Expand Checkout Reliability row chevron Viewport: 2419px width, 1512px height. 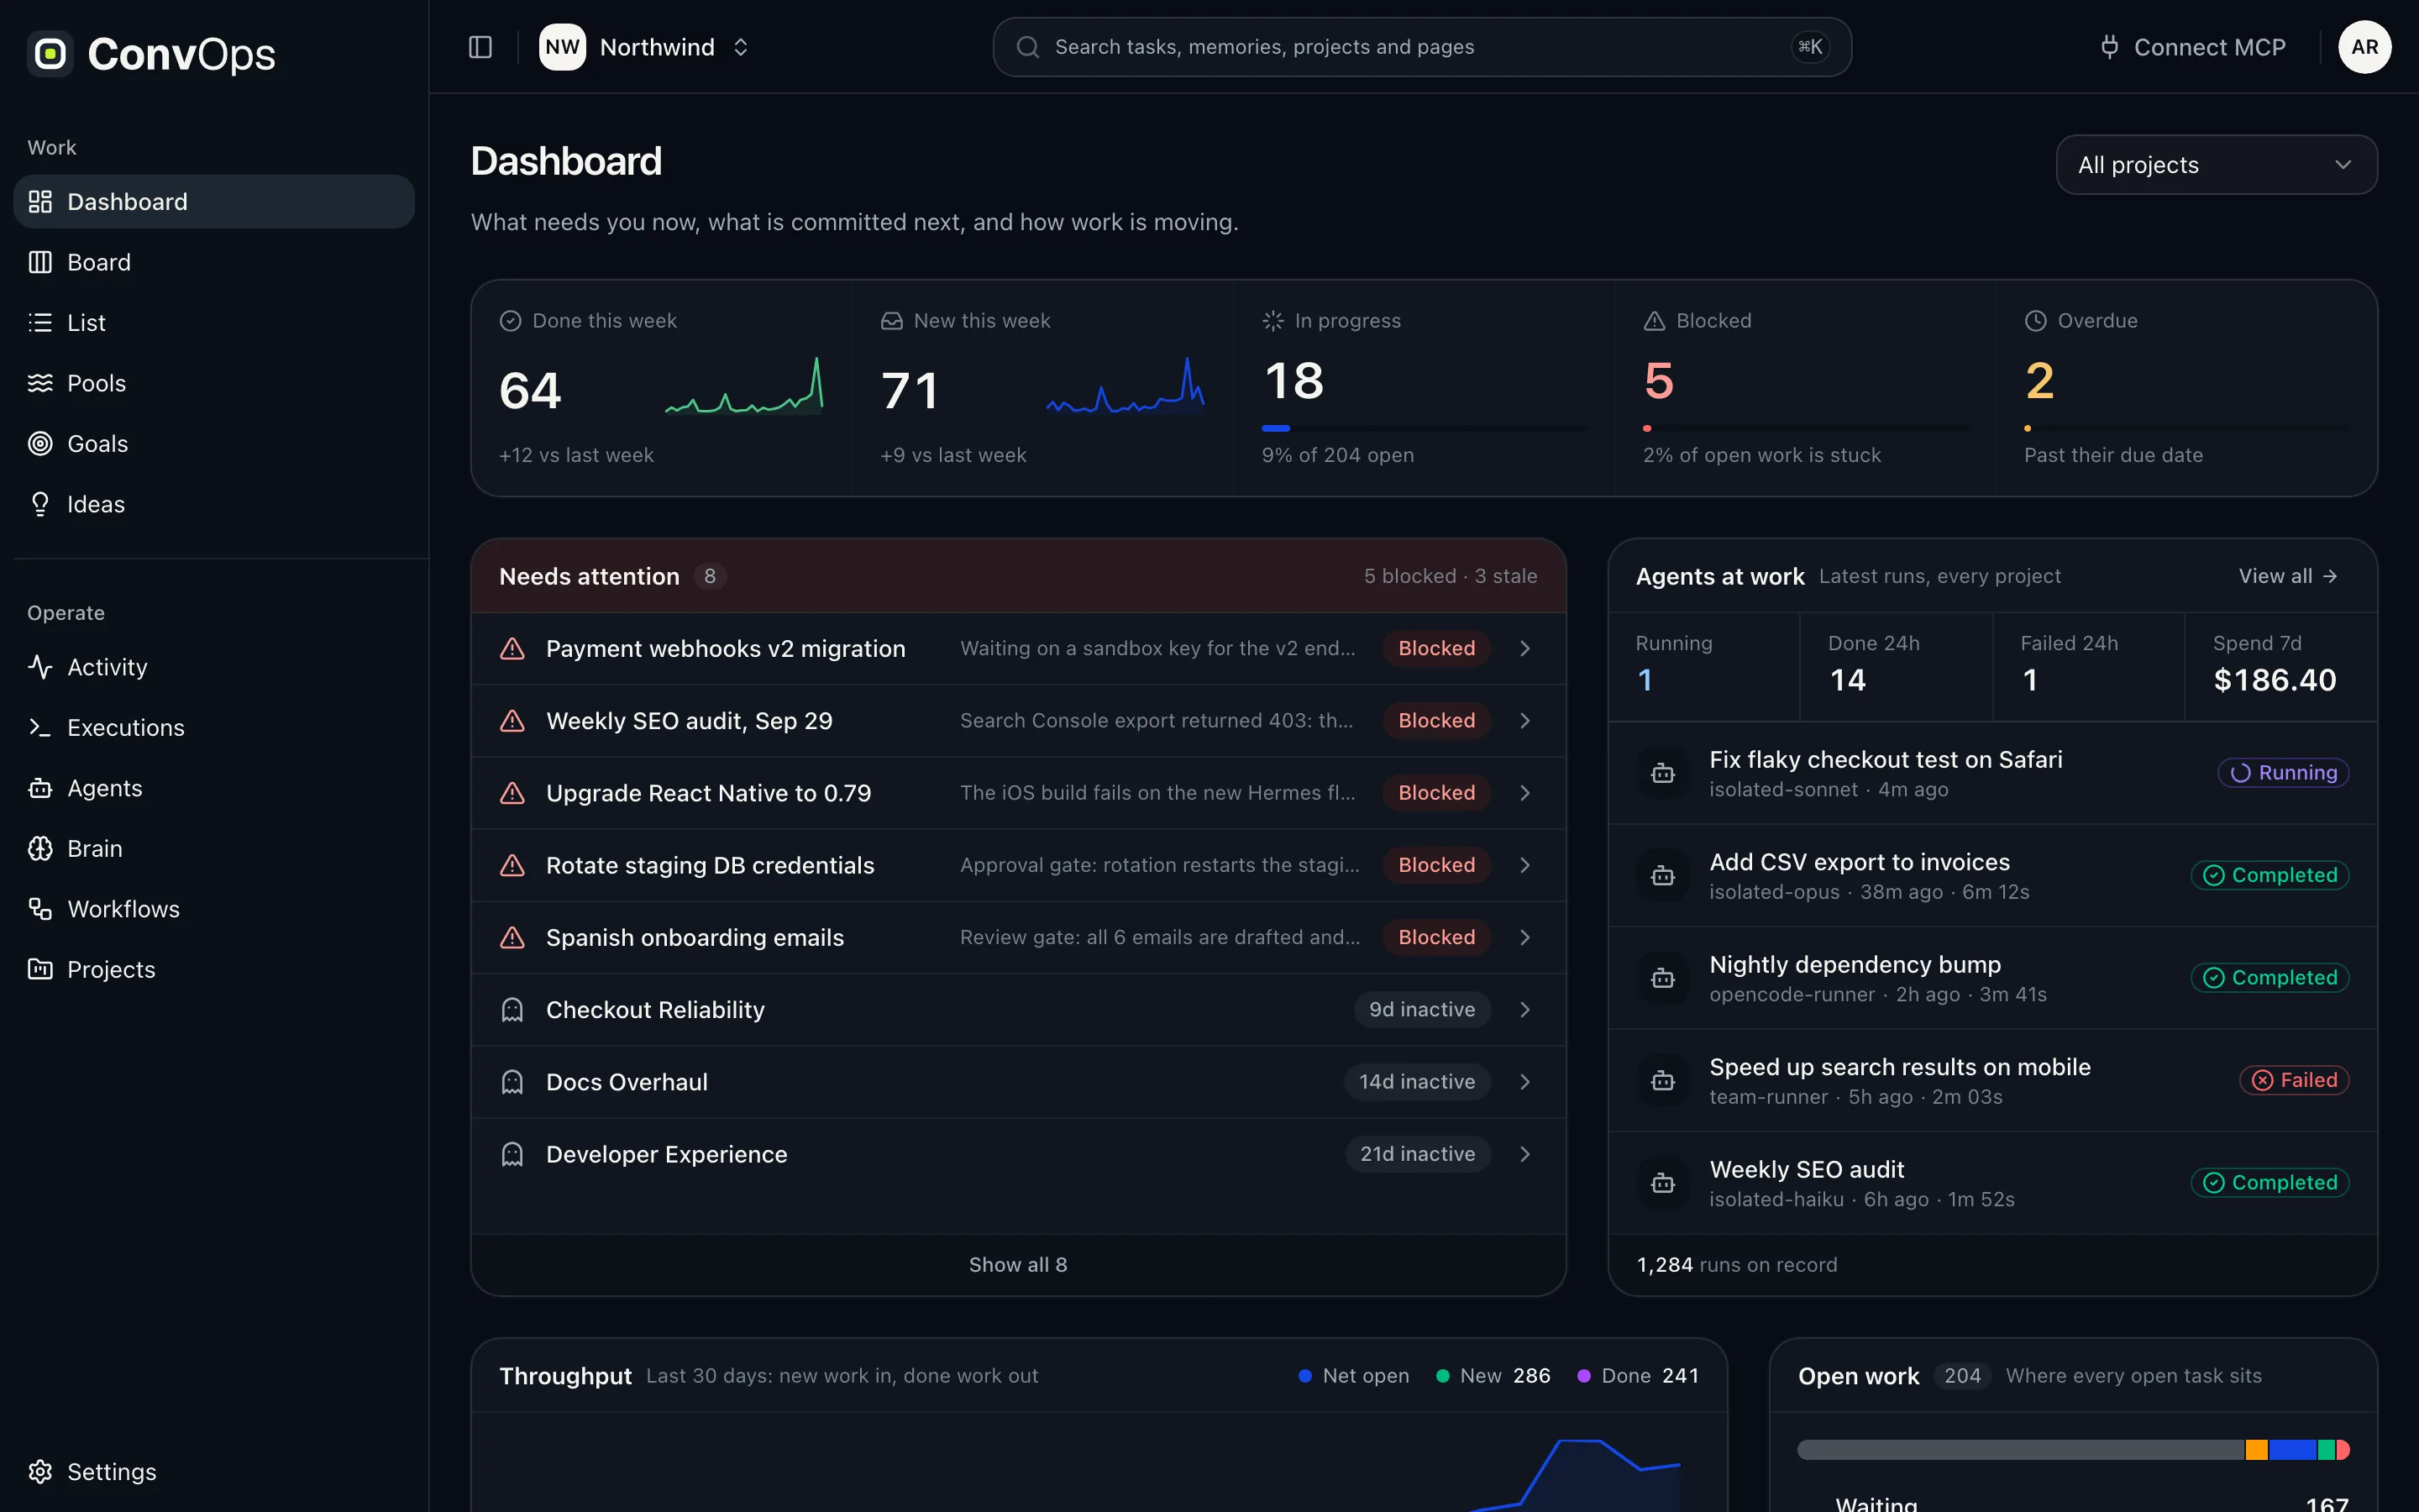[x=1525, y=1010]
